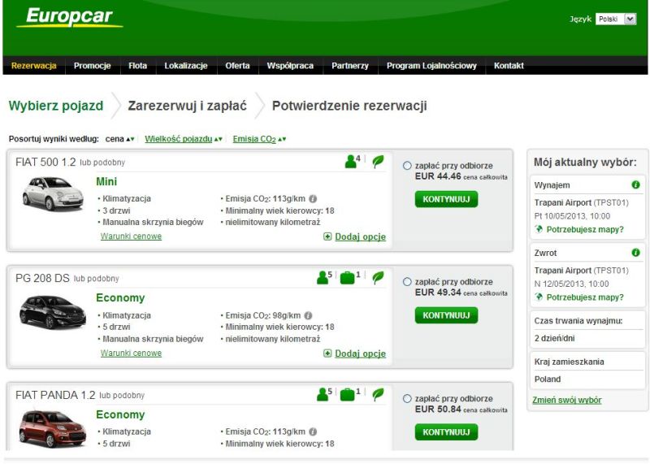Click Dodaj opcje link for FIAT 500
This screenshot has height=464, width=650.
360,236
